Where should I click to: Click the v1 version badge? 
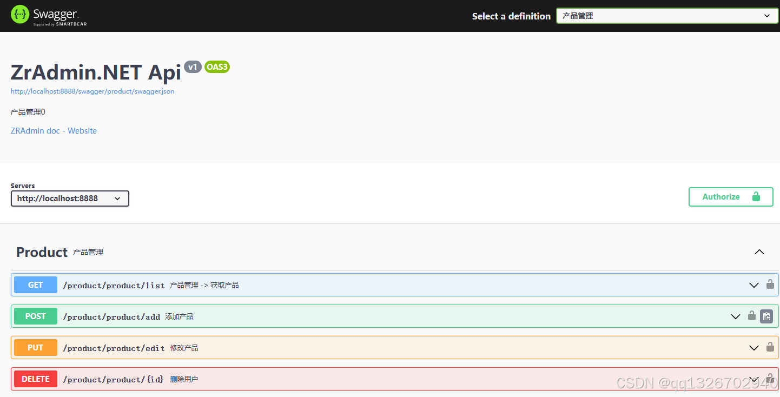pos(193,67)
